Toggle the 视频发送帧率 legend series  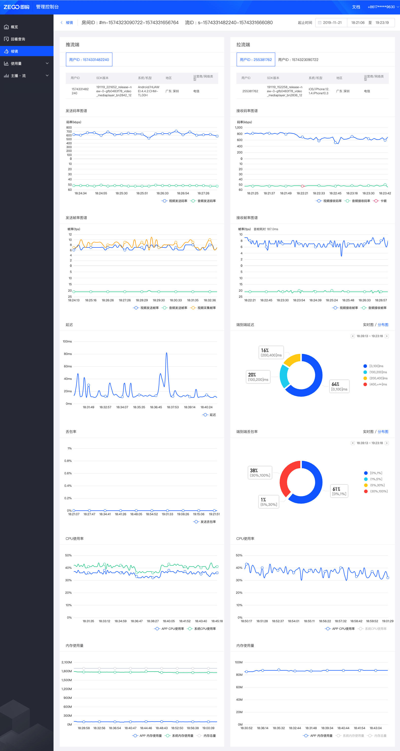click(x=146, y=308)
